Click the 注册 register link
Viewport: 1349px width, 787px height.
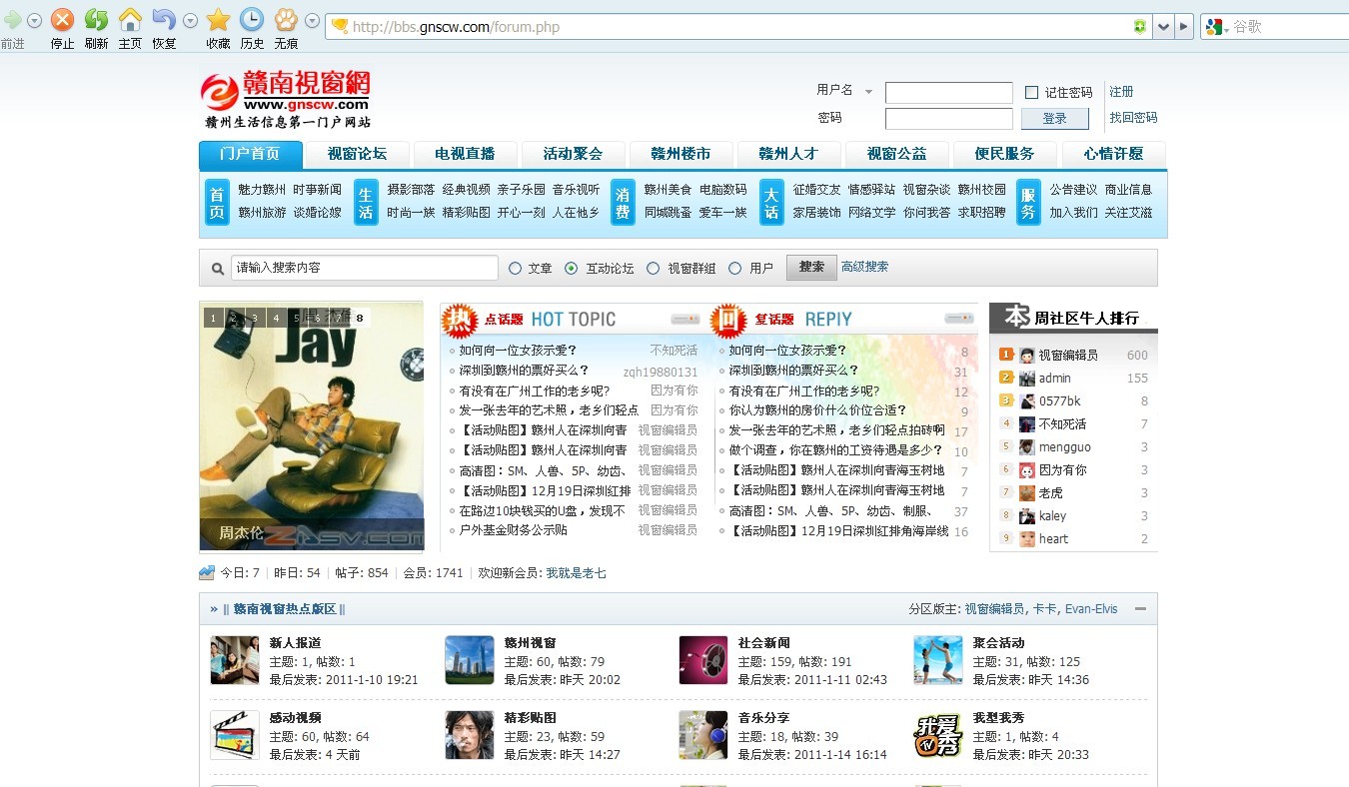[x=1121, y=92]
